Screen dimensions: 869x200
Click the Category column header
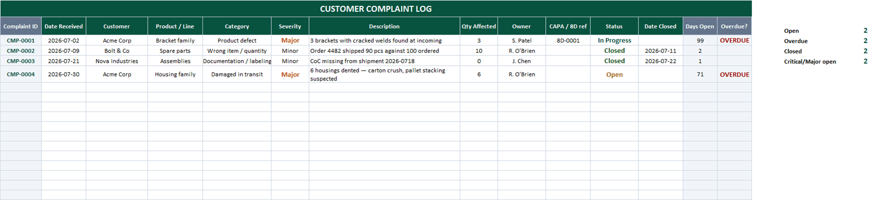237,26
